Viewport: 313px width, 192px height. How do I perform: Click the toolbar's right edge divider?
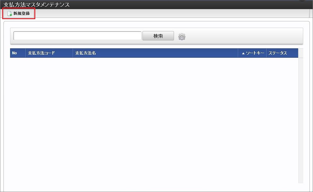[310, 13]
